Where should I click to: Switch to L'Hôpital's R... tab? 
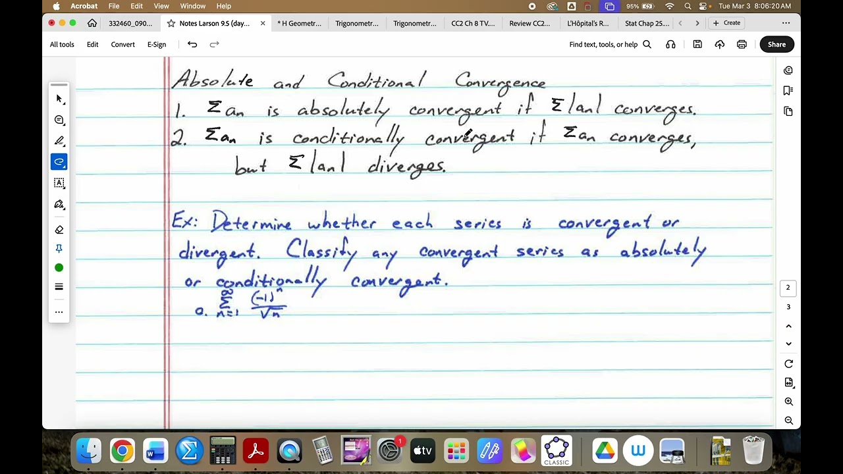588,23
